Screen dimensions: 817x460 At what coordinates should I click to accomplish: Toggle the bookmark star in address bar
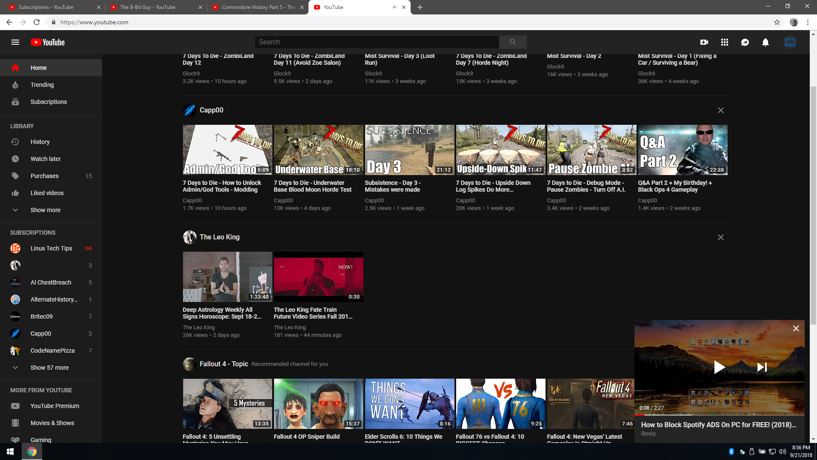point(777,22)
